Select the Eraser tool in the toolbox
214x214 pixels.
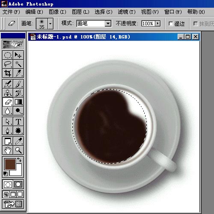tap(8, 102)
